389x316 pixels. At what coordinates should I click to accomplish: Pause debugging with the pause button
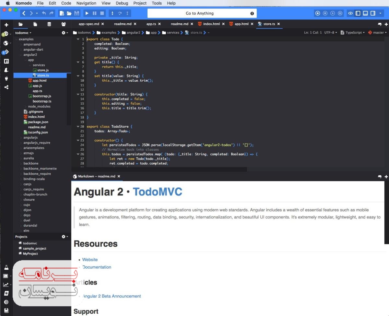point(94,13)
